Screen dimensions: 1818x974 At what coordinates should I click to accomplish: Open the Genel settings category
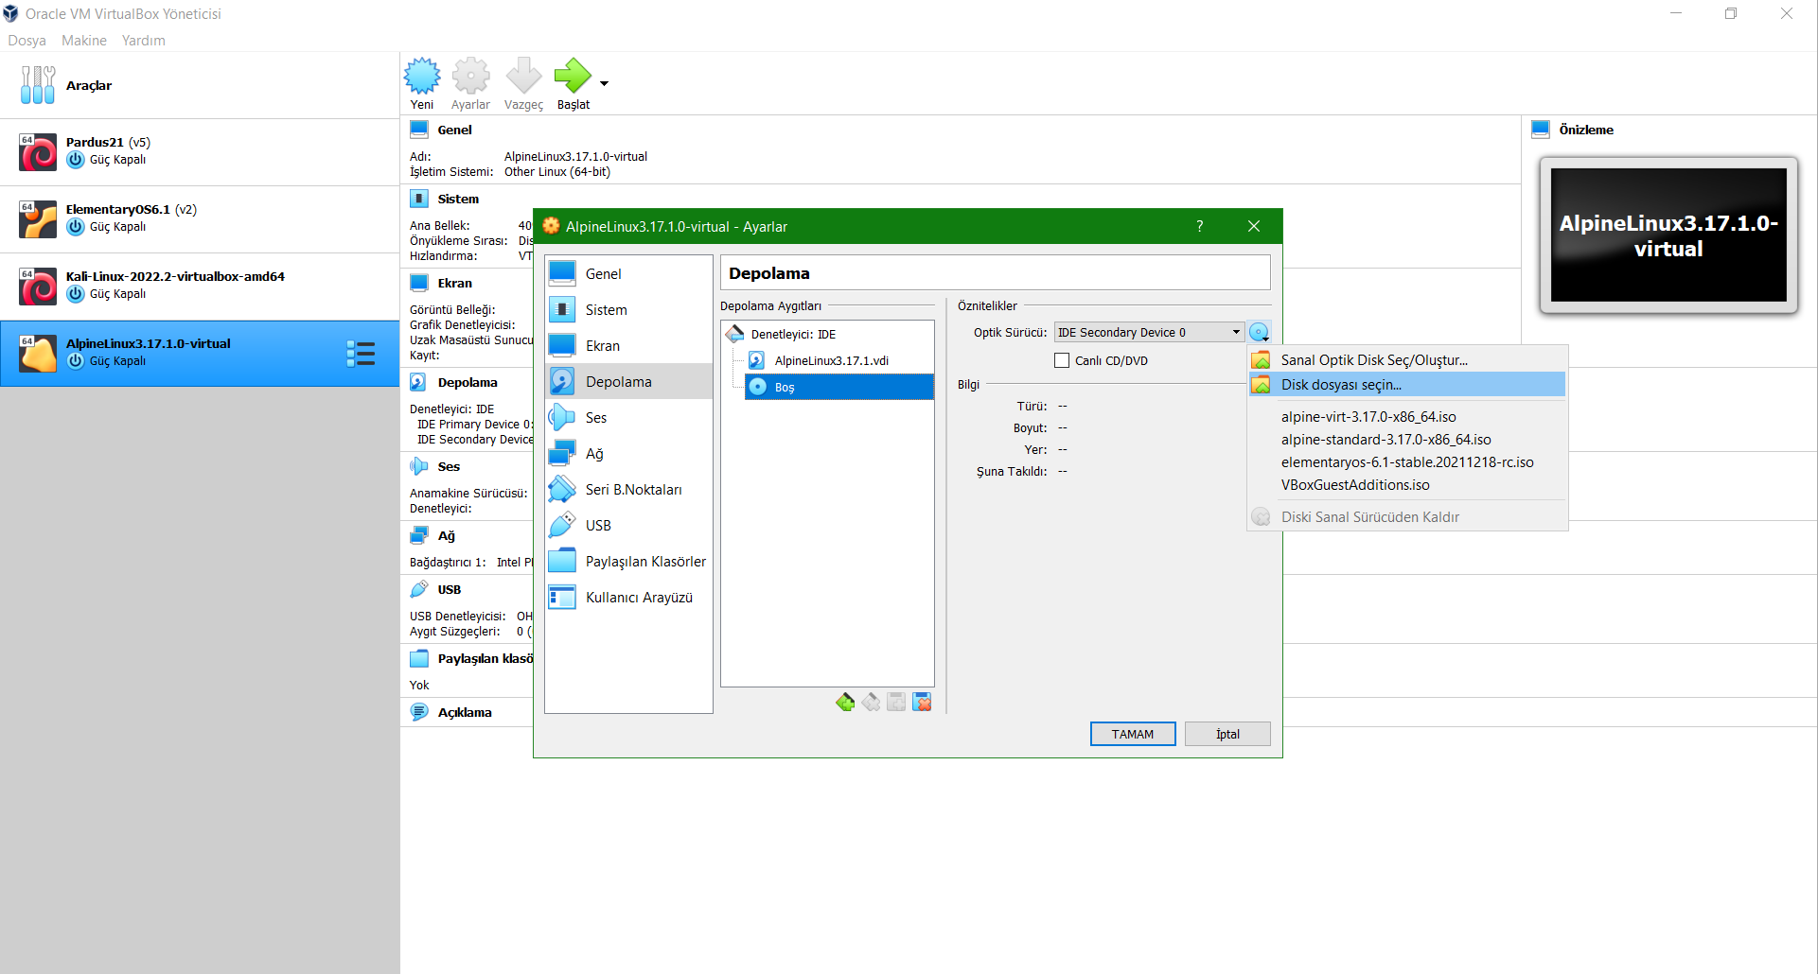(x=628, y=273)
